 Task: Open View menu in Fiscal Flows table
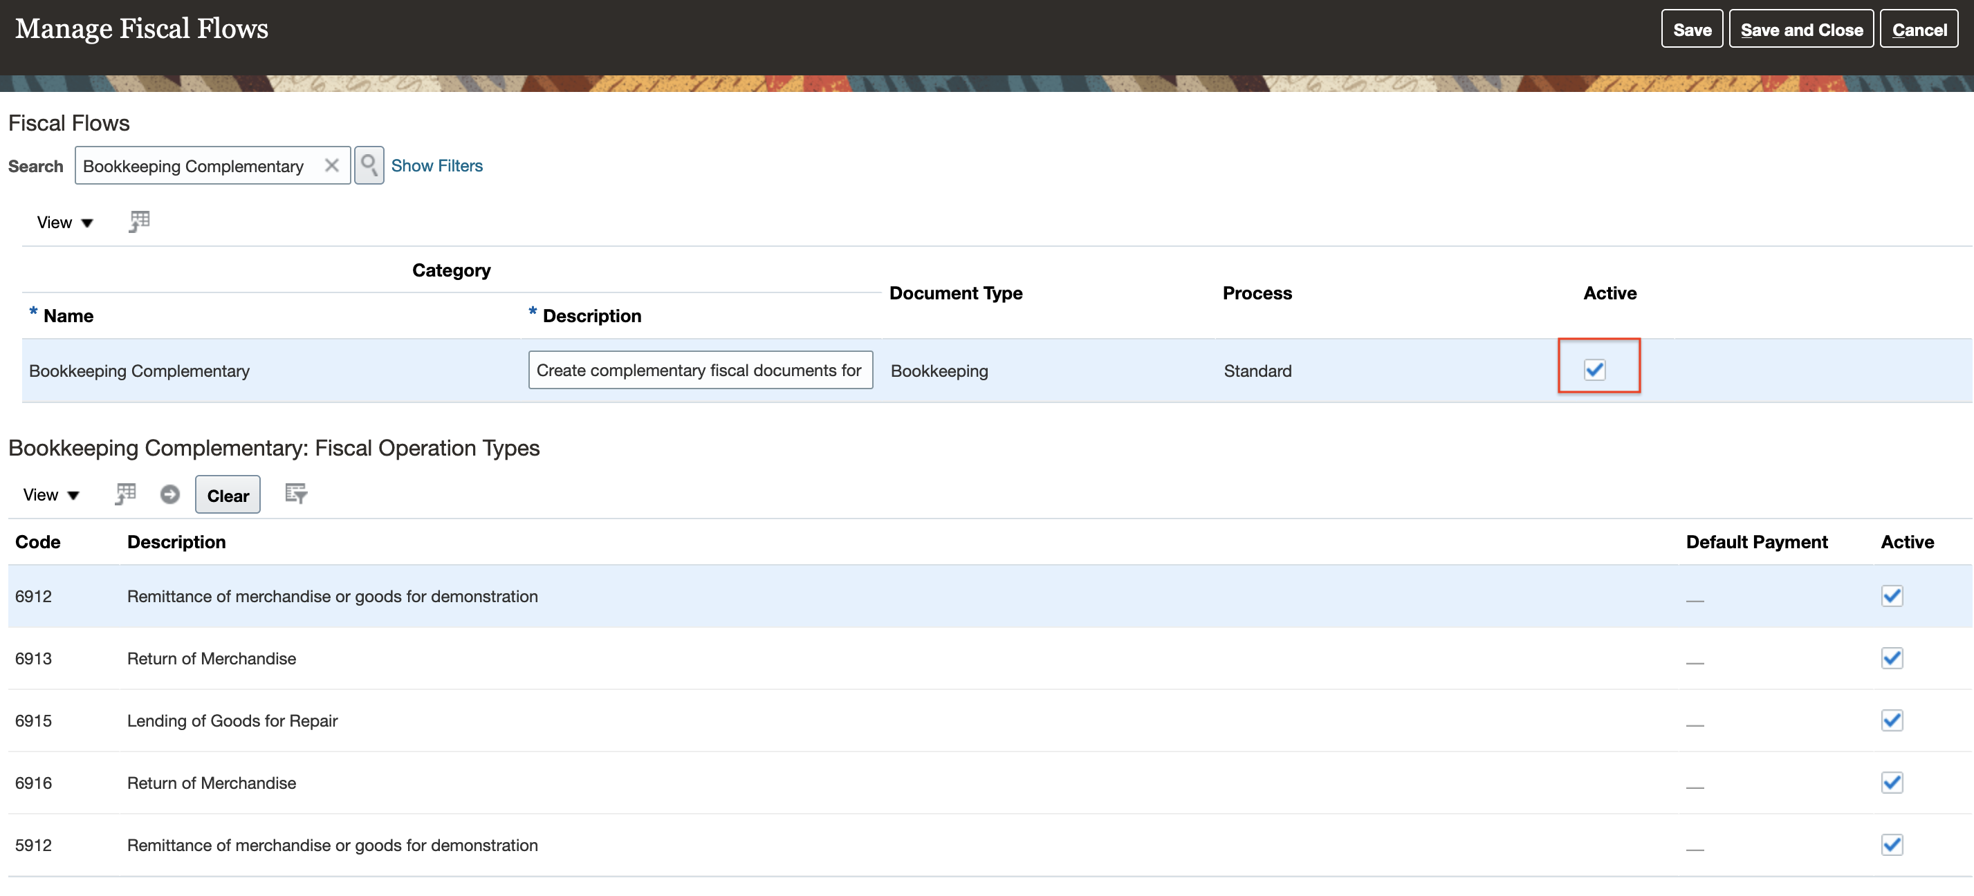click(x=64, y=222)
